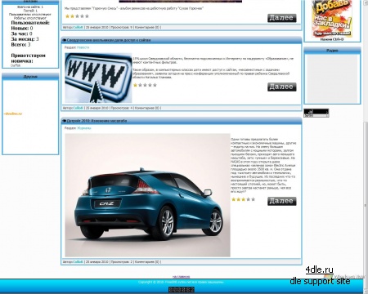
Task: Open the blue Honda CR-Z image
Action: pyautogui.click(x=147, y=195)
